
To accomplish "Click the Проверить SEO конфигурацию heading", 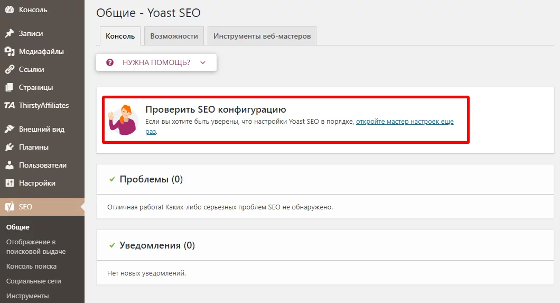I will 216,109.
